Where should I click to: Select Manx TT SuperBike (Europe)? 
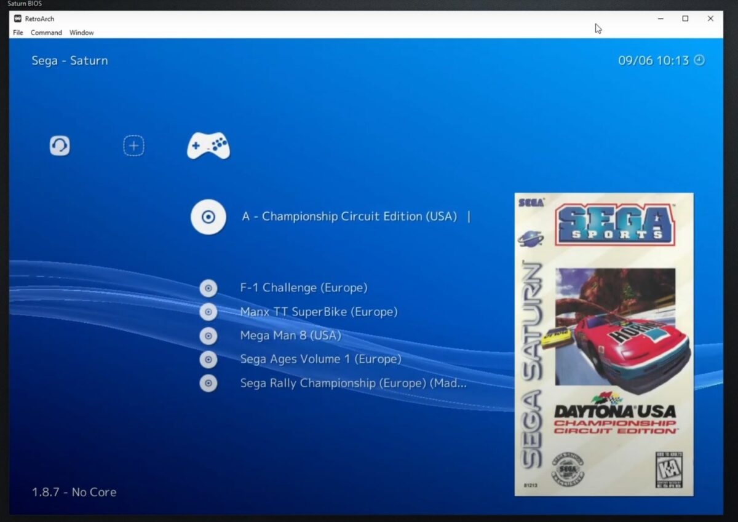[319, 312]
